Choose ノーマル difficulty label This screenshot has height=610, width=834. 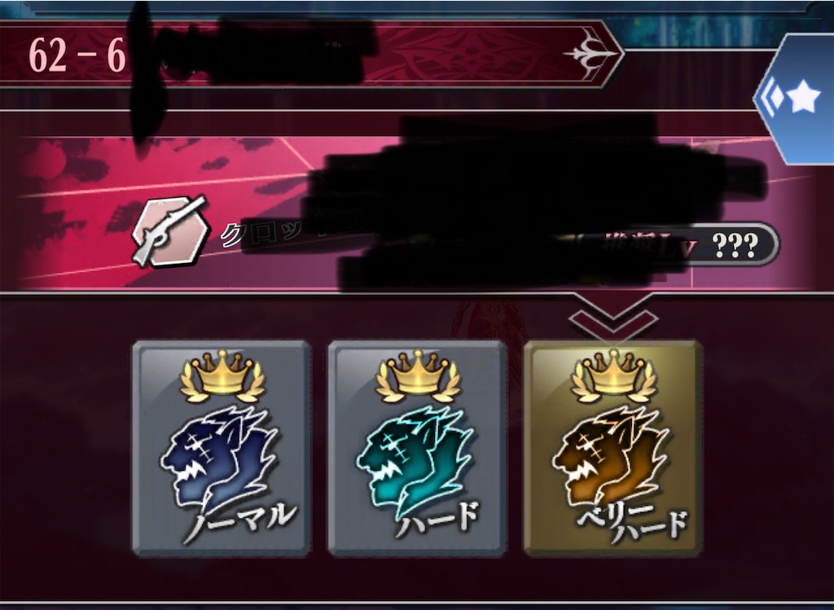coord(241,520)
